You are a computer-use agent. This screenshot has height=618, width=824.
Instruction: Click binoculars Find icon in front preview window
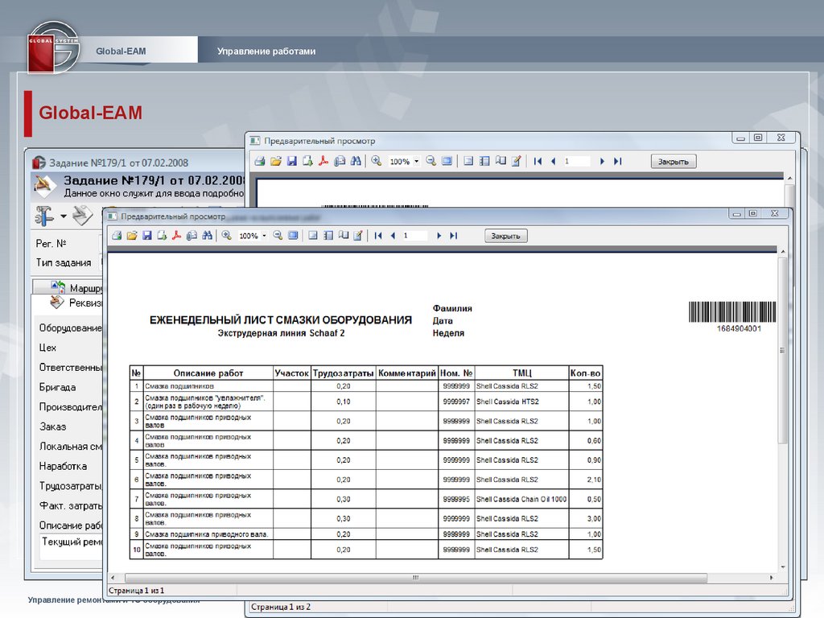(x=207, y=236)
